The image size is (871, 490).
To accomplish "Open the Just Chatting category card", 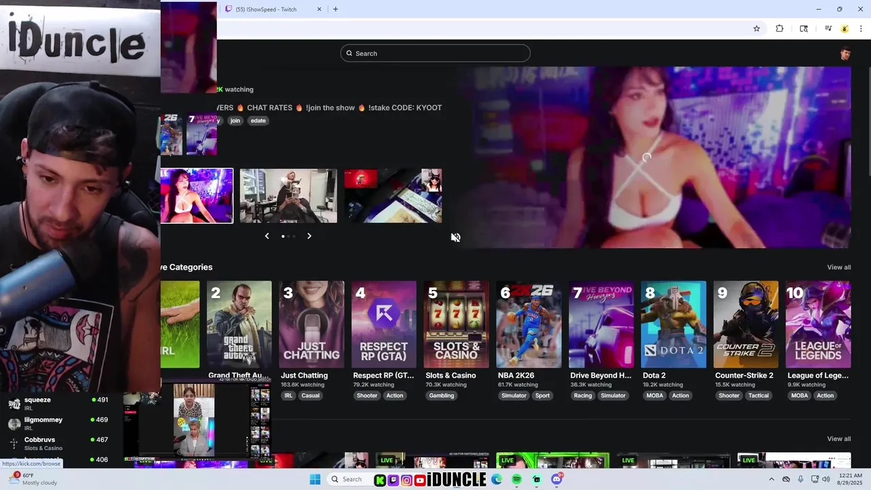I will [312, 325].
